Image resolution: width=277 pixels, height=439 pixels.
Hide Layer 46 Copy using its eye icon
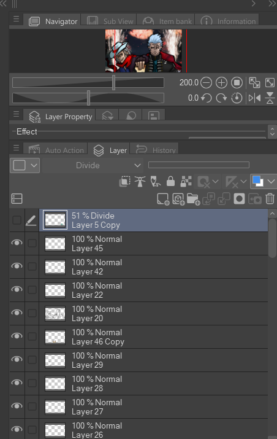coord(17,336)
